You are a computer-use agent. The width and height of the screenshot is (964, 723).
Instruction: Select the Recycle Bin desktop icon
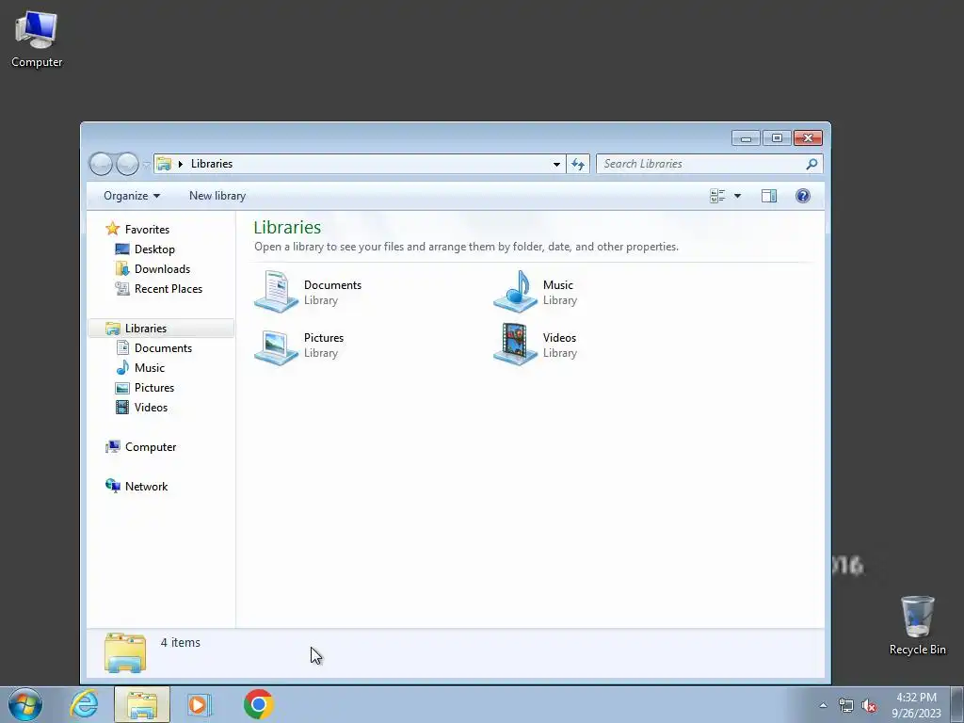tap(917, 625)
